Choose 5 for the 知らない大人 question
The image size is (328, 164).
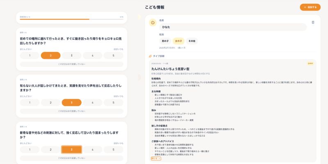(x=114, y=102)
